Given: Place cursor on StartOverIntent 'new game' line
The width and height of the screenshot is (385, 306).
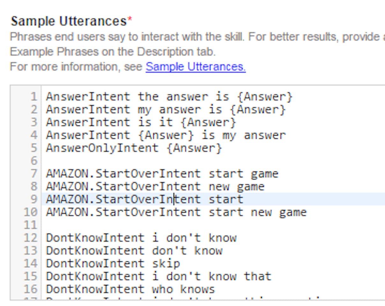Looking at the screenshot, I should (x=155, y=186).
